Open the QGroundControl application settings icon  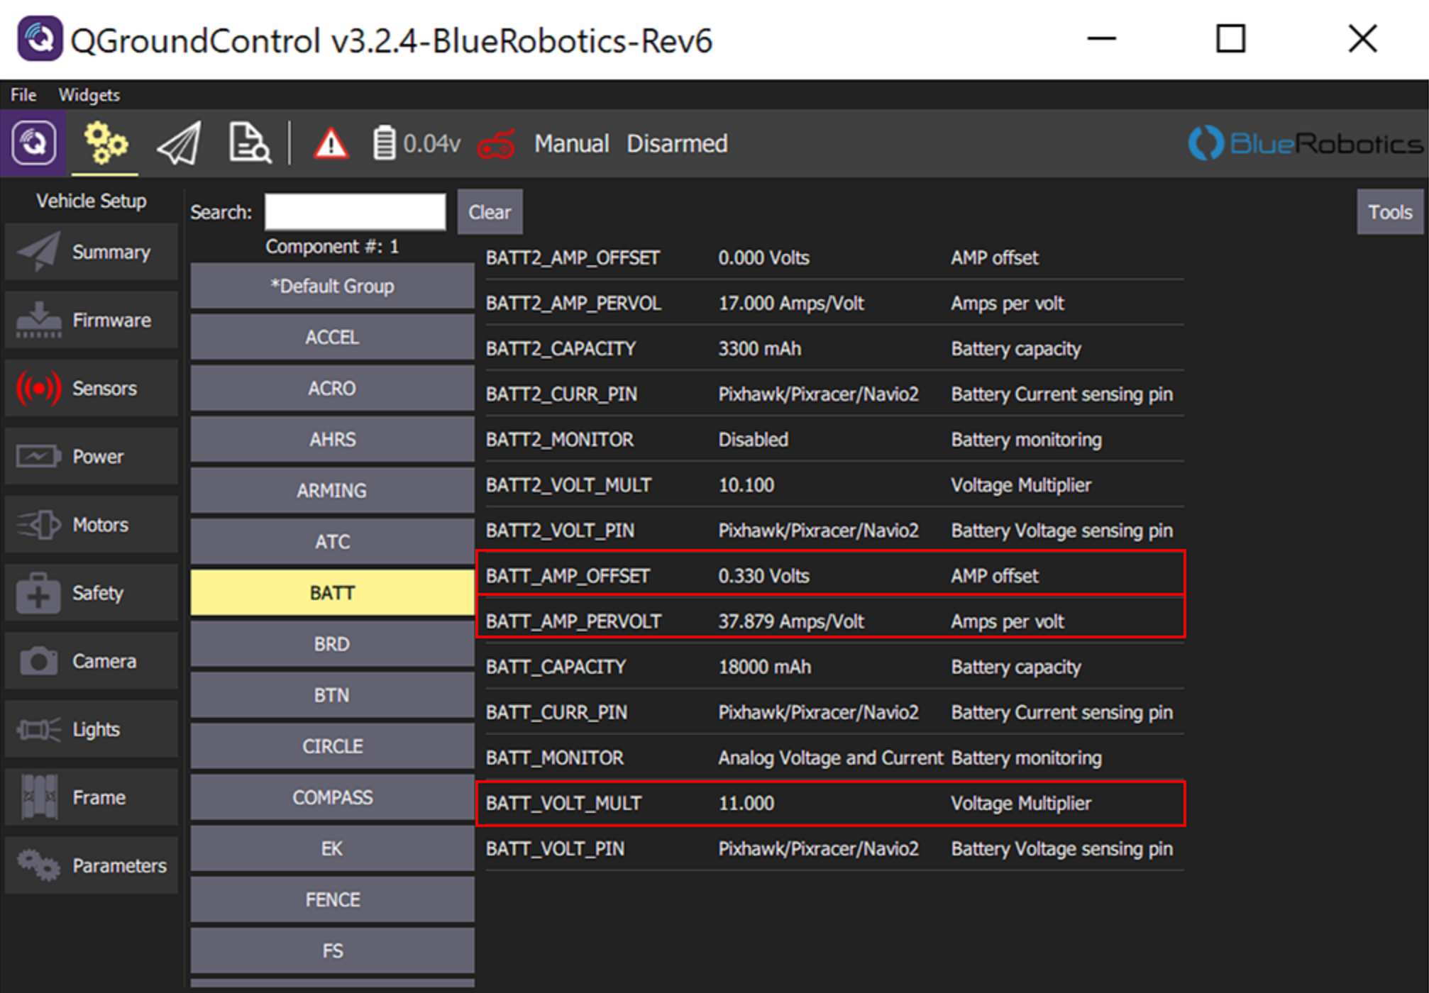click(33, 144)
